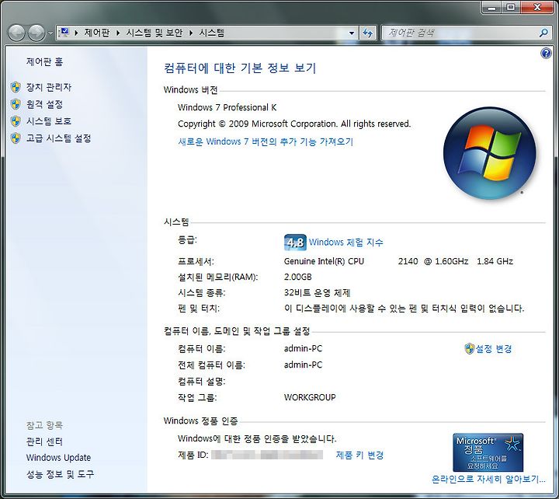Open the recent pages dropdown beside Forward
This screenshot has height=499, width=559.
click(x=50, y=33)
